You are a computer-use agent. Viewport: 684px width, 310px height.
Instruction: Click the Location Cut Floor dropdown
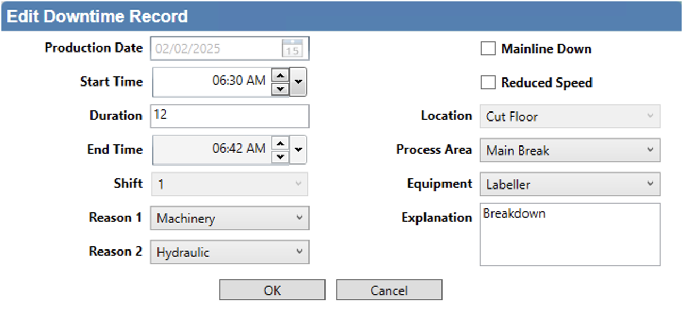click(570, 116)
